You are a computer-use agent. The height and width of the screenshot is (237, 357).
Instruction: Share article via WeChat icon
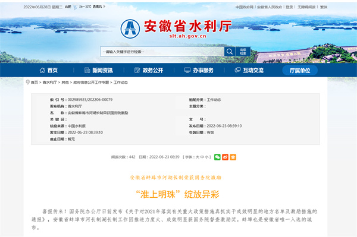217,157
